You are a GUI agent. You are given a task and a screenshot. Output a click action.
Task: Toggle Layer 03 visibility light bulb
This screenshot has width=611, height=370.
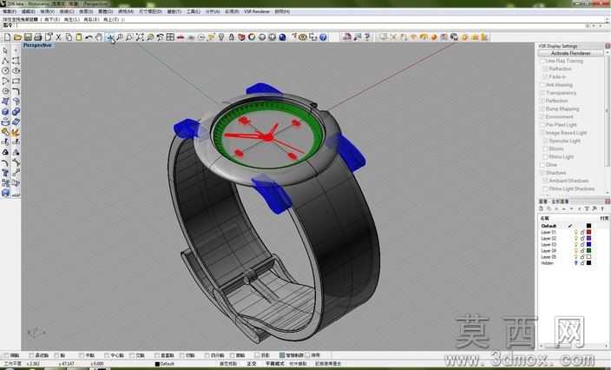pos(576,244)
